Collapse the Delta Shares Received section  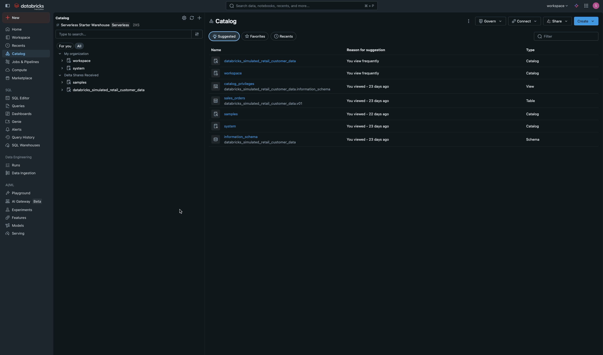coord(60,75)
